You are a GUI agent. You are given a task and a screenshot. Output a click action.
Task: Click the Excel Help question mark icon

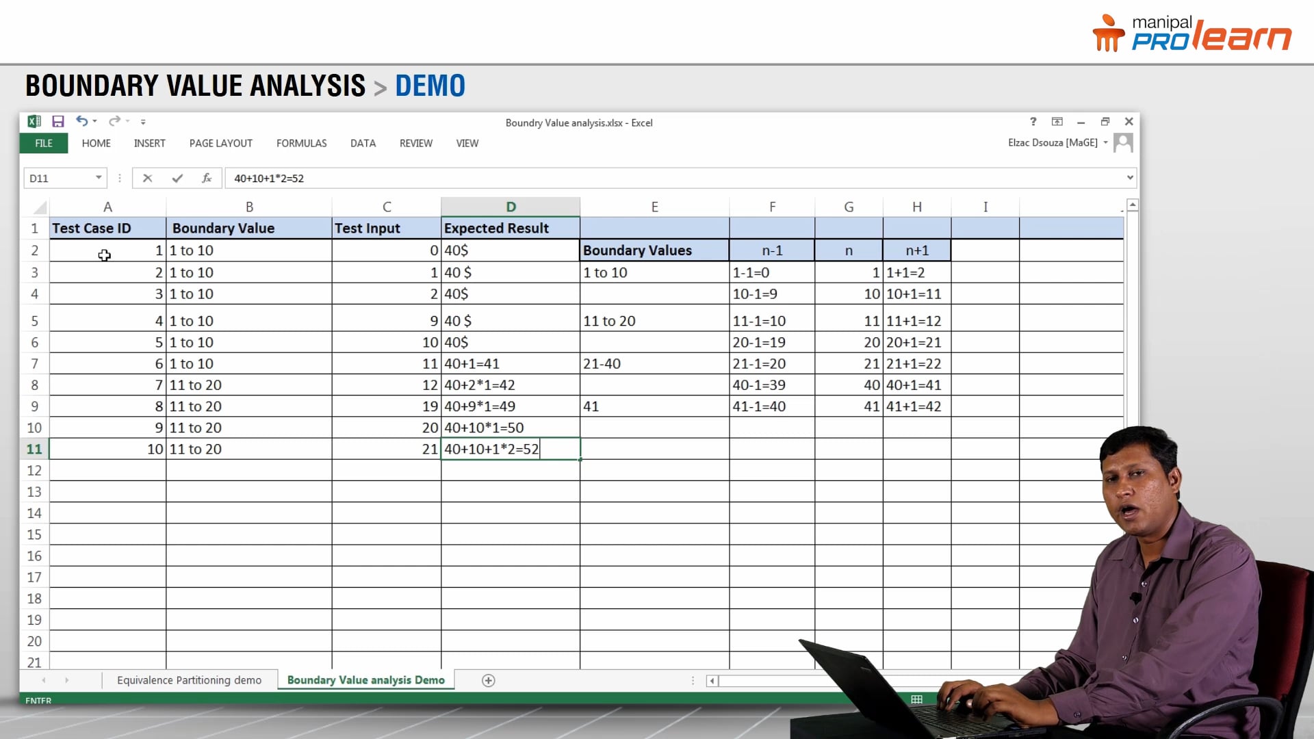point(1033,122)
